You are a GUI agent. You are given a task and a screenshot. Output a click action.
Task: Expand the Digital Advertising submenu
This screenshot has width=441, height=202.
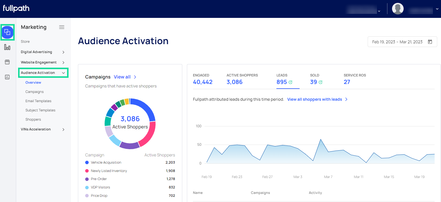(63, 52)
